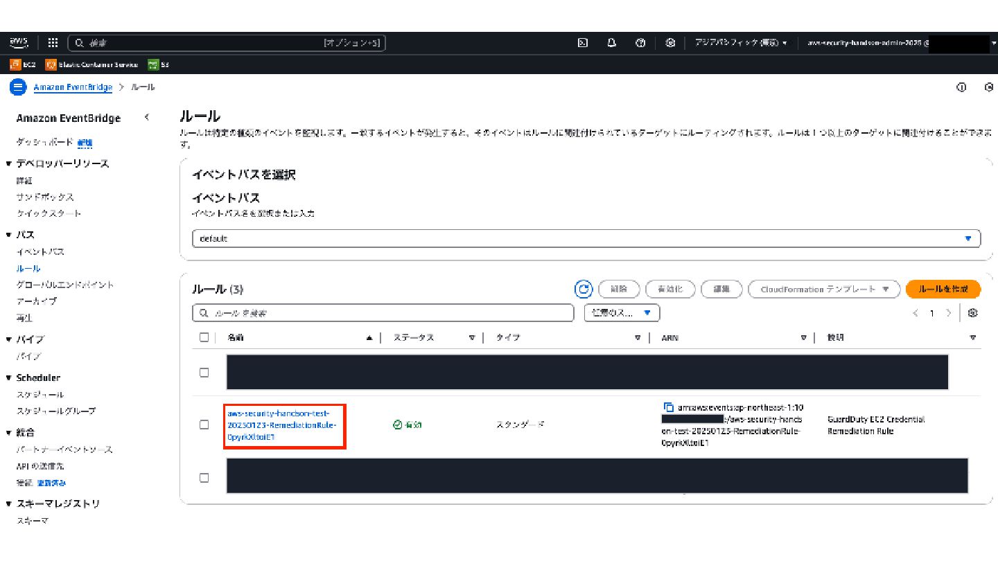Viewport: 998px width, 561px height.
Task: Open the status filter dropdown beside search
Action: (622, 313)
